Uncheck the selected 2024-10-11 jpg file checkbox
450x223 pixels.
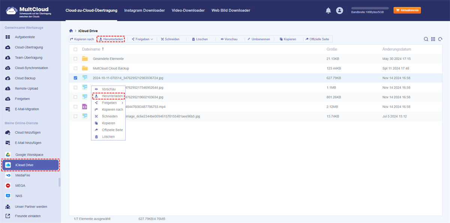(76, 78)
